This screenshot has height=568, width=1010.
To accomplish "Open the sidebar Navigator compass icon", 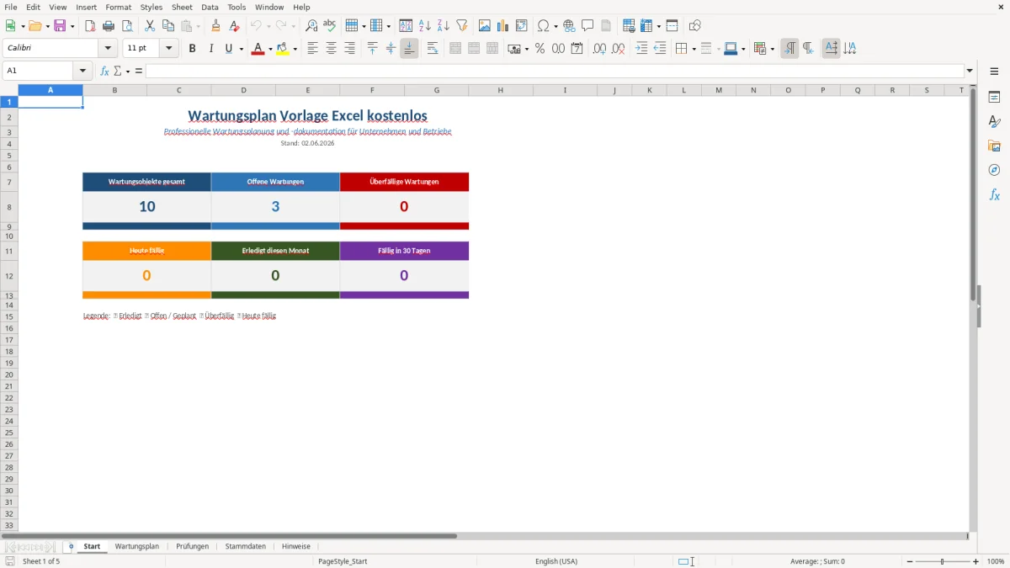I will click(994, 171).
